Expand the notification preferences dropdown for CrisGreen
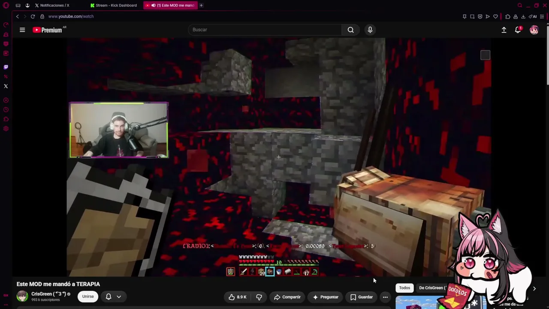 [119, 297]
